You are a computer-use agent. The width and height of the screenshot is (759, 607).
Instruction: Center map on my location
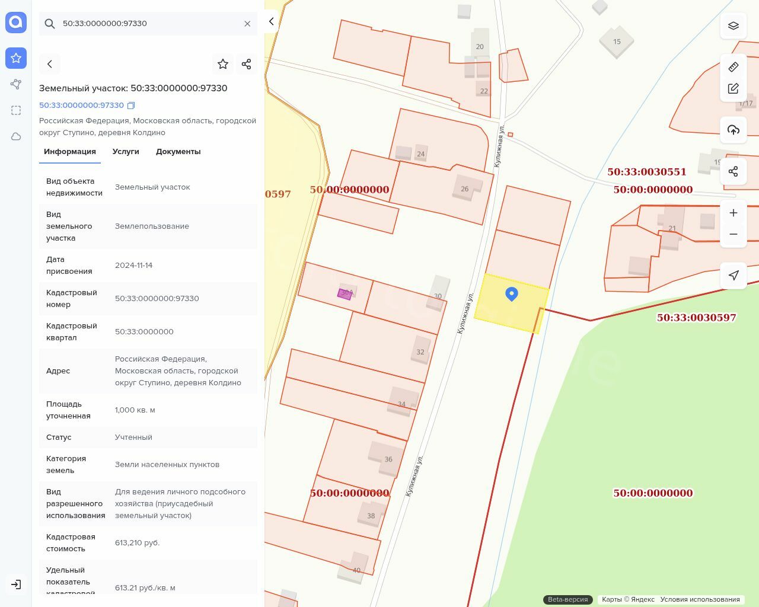(733, 276)
